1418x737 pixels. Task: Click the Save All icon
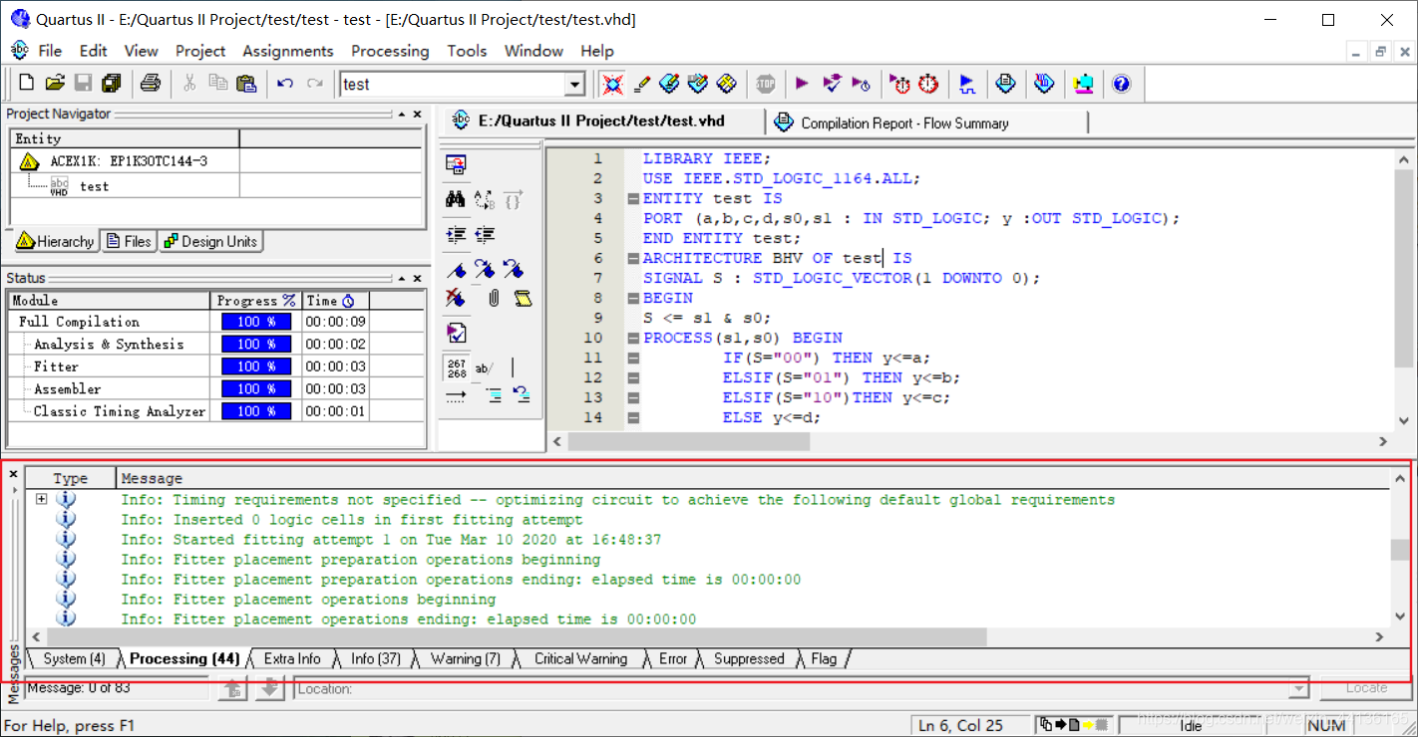coord(111,84)
